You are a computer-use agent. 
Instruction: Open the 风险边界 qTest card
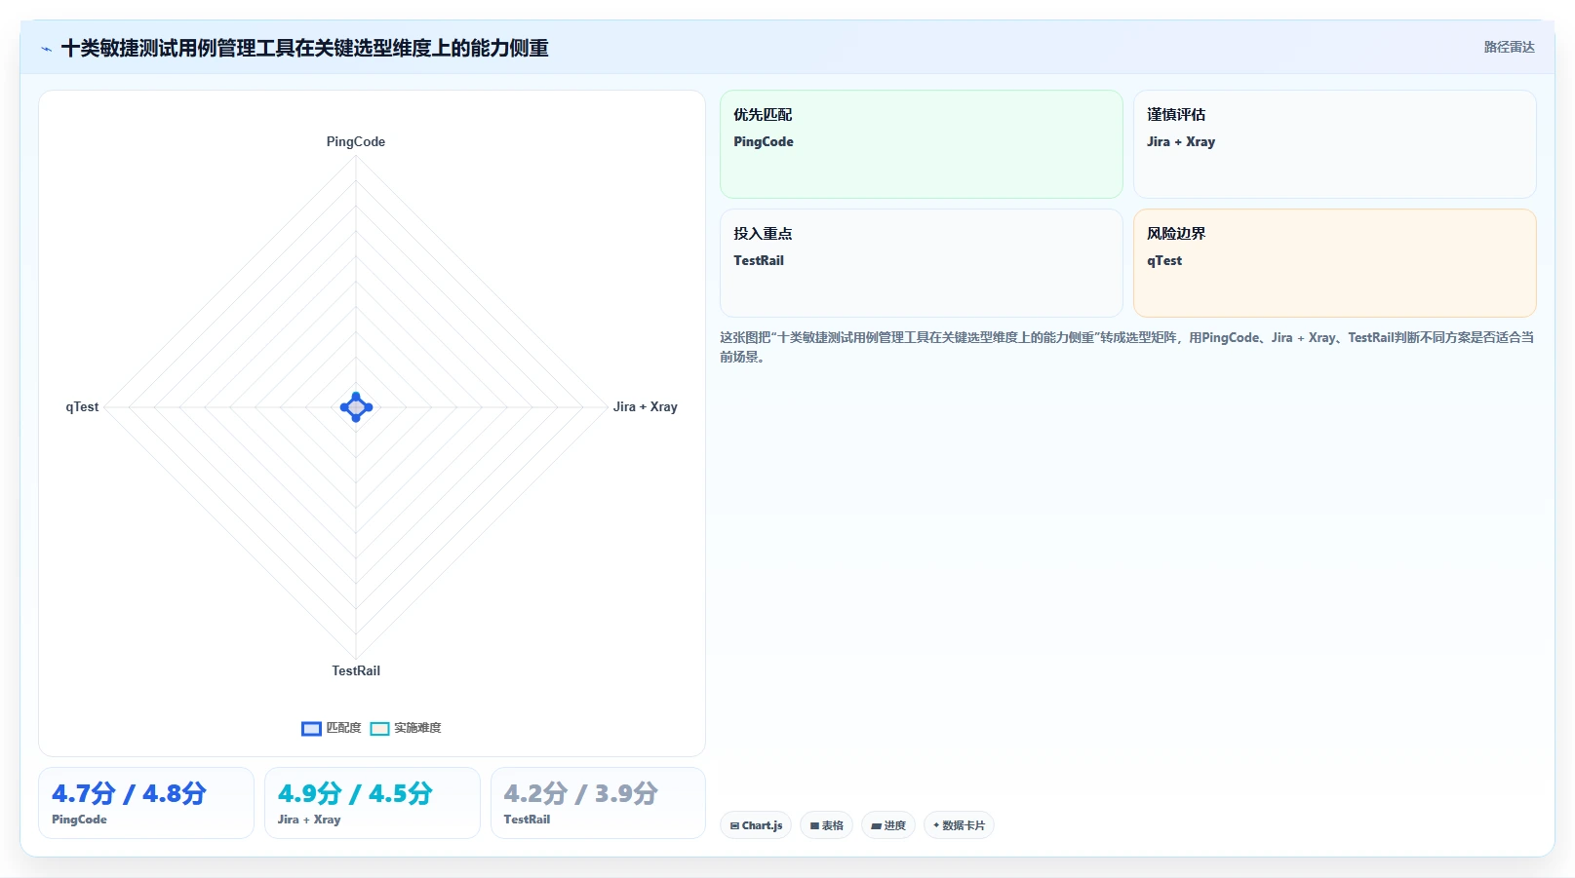1334,263
